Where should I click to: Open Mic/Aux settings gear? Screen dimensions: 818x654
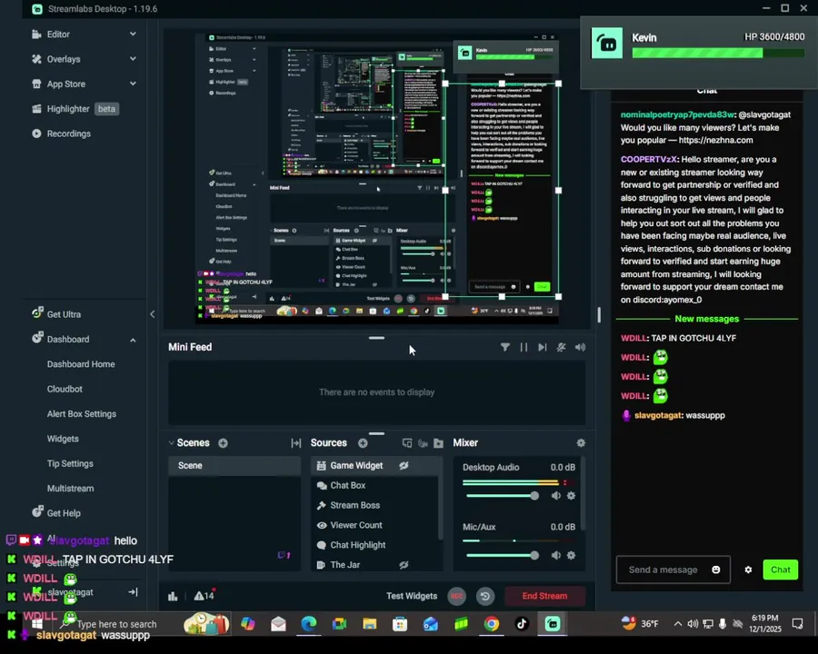pyautogui.click(x=572, y=555)
